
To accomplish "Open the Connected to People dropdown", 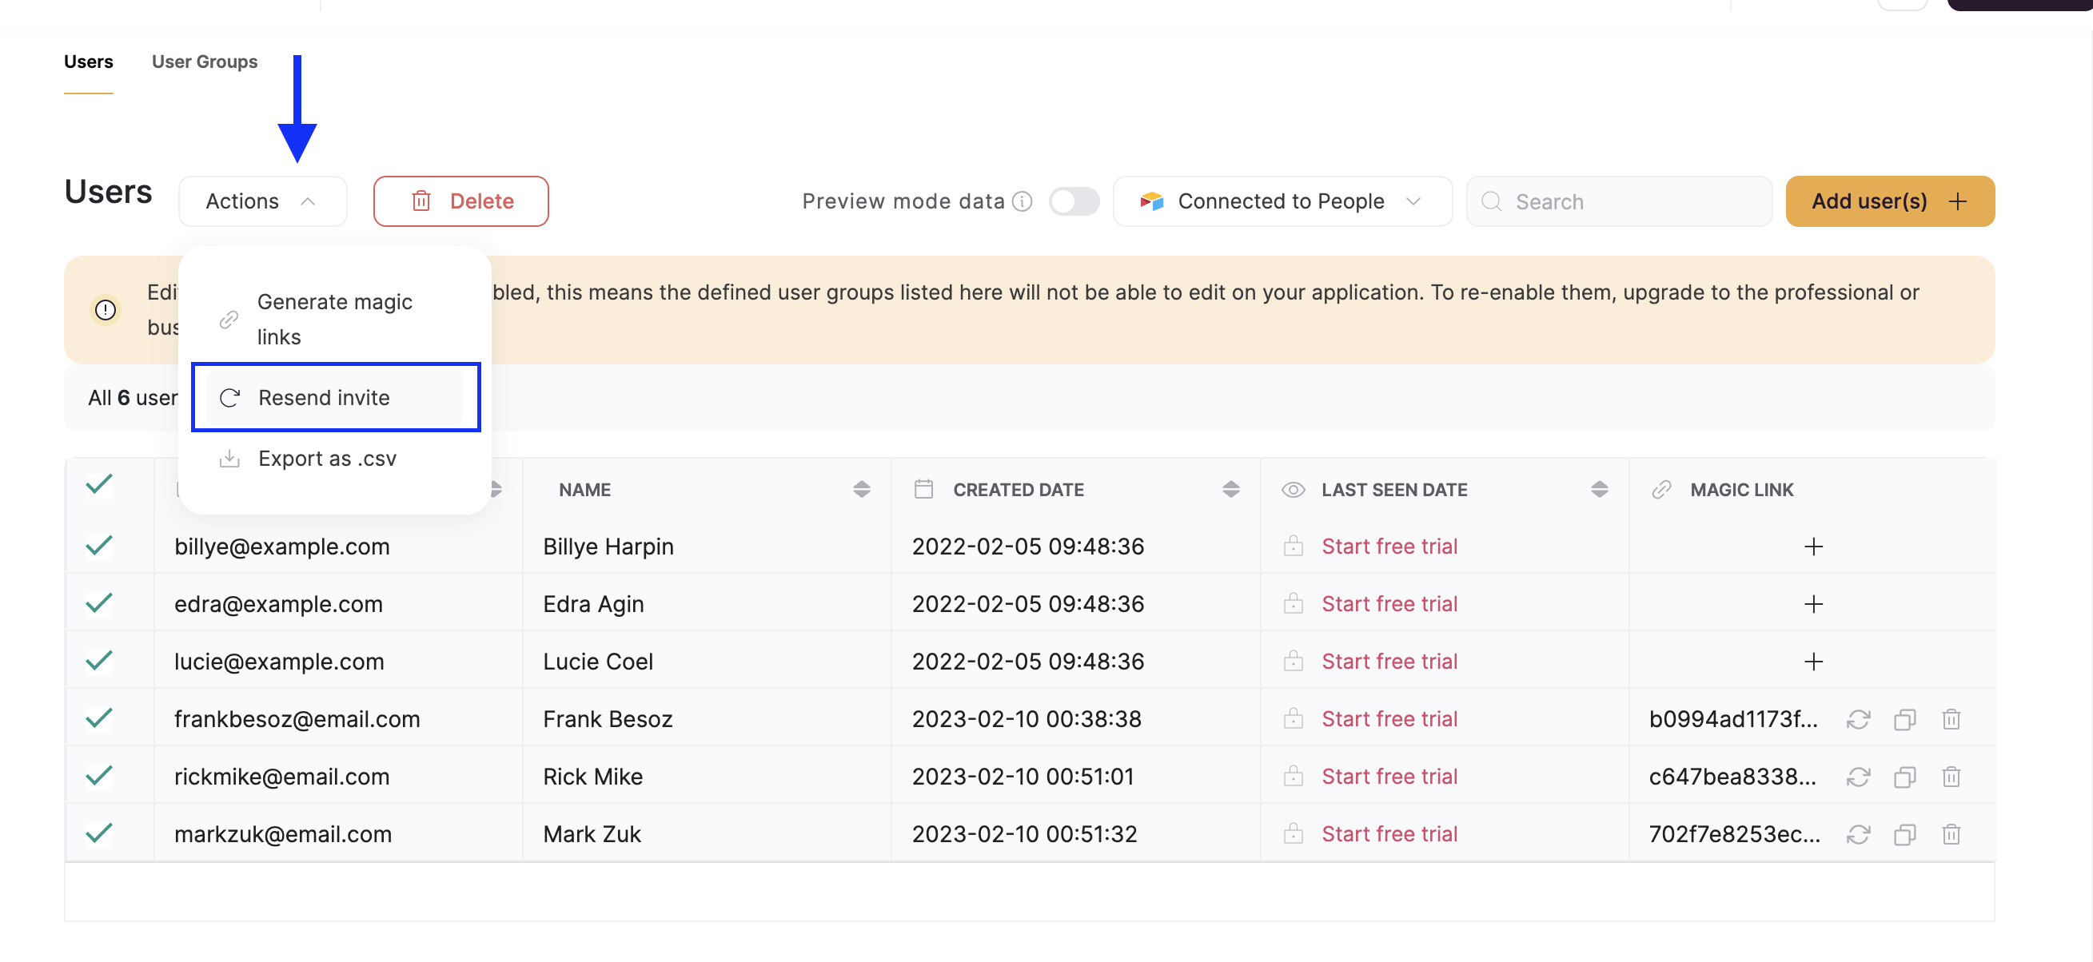I will click(x=1282, y=201).
